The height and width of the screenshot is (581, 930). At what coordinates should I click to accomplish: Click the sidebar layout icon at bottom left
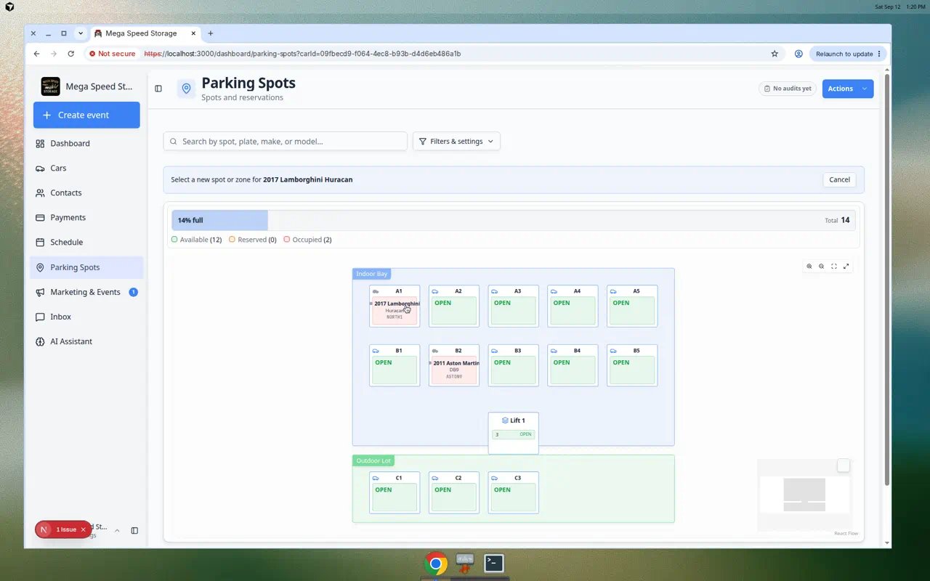pos(134,531)
